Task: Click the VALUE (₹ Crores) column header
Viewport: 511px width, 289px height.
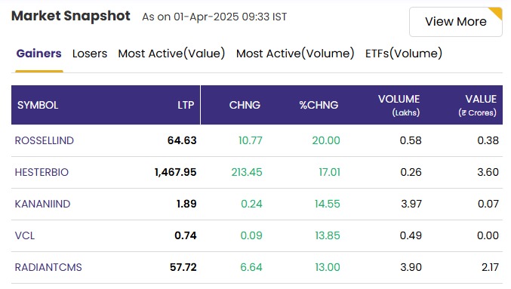Action: click(478, 105)
